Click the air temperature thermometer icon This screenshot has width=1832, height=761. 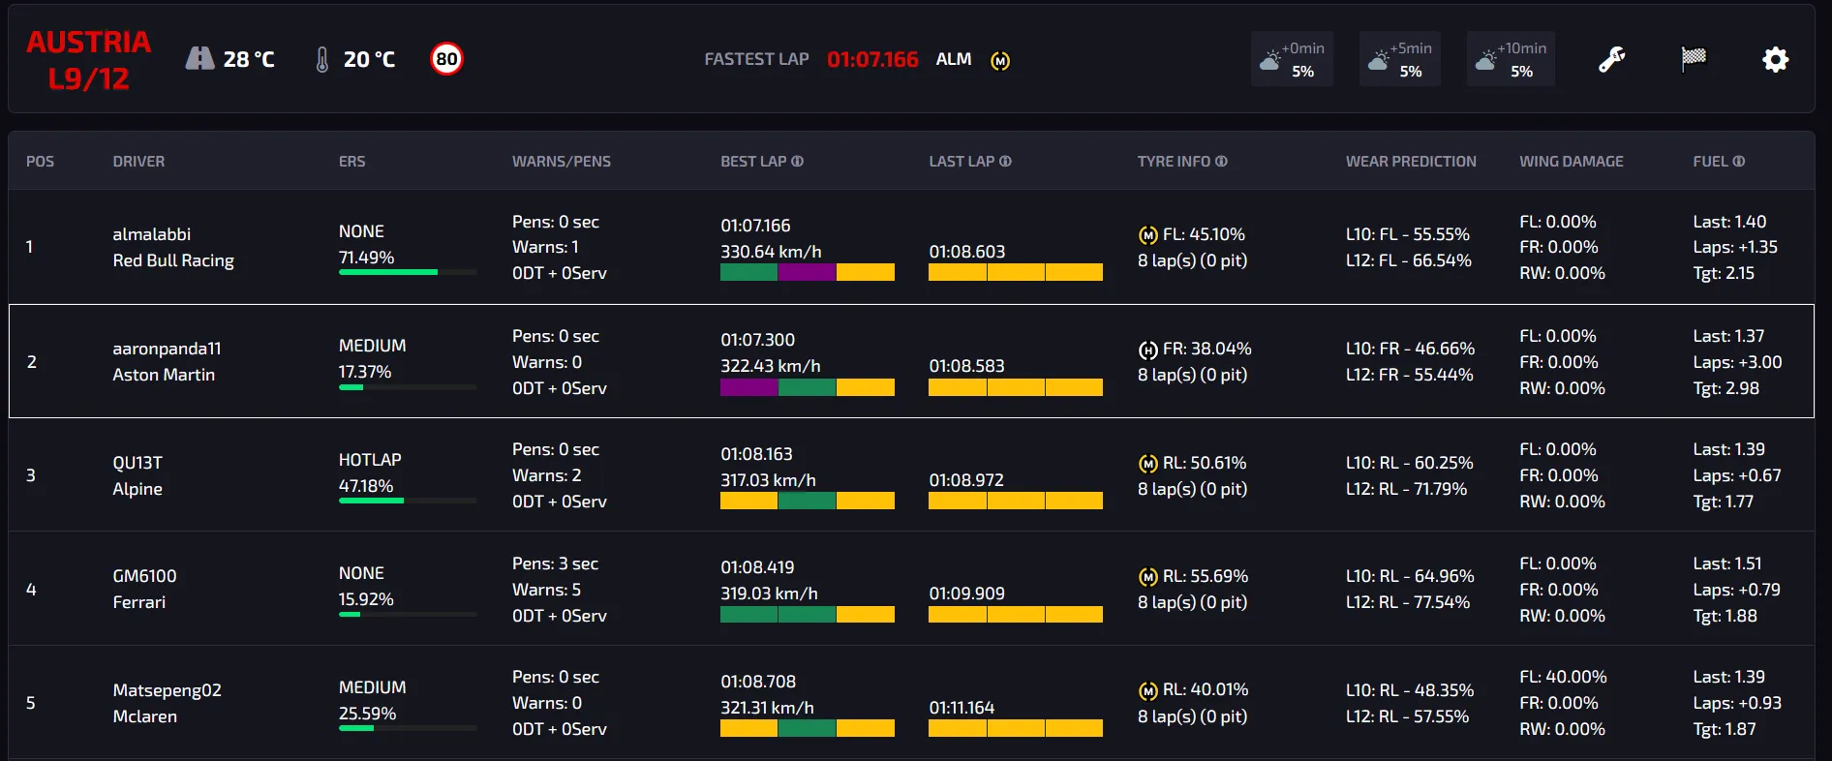point(322,60)
